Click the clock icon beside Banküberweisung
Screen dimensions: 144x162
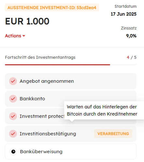pyautogui.click(x=13, y=152)
